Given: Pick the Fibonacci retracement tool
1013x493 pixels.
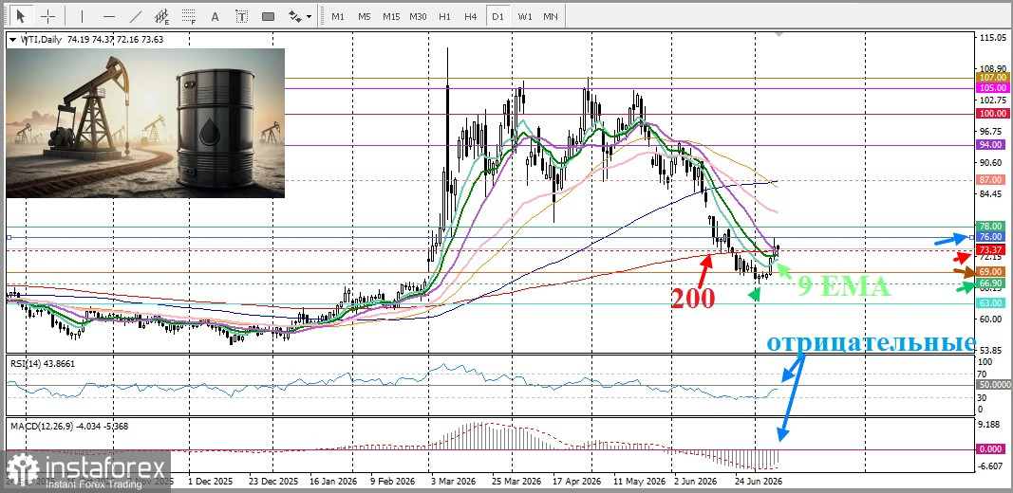Looking at the screenshot, I should click(189, 16).
